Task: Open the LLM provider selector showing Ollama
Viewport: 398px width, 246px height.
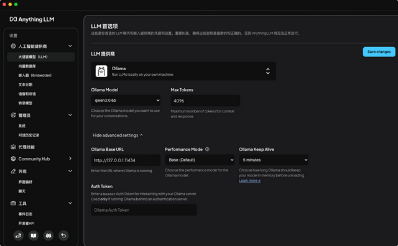Action: click(x=183, y=71)
